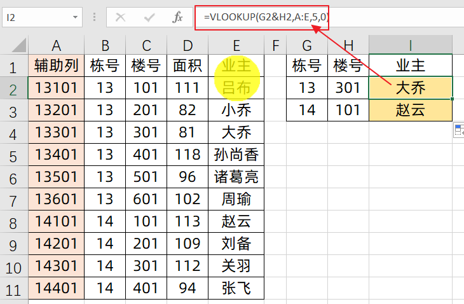Click cell E9 containing 刘备
Screen dimensions: 464x304
tap(236, 244)
